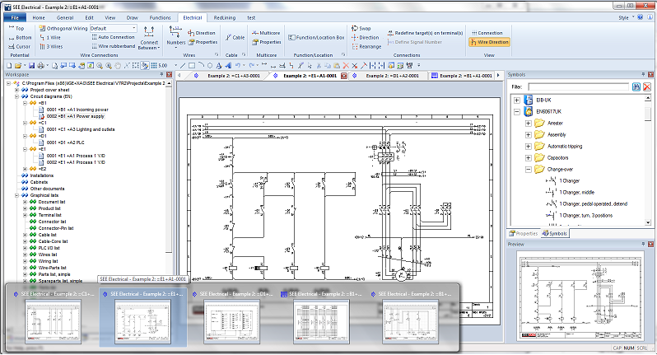Click Cursor potential button
This screenshot has width=657, height=355.
point(19,46)
